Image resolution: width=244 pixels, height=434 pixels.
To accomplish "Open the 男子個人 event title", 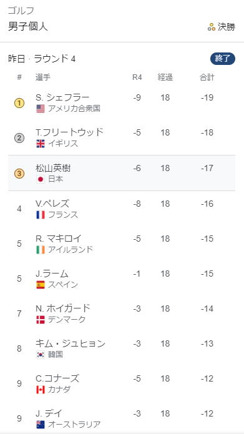I will point(28,27).
